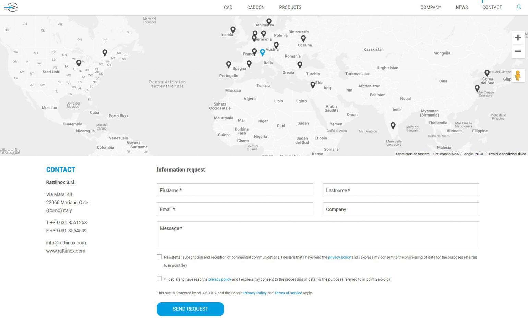
Task: Submit with the SEND REQUEST button
Action: (190, 309)
